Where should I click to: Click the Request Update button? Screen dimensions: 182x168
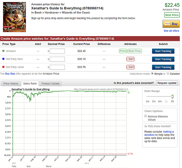coord(167,83)
